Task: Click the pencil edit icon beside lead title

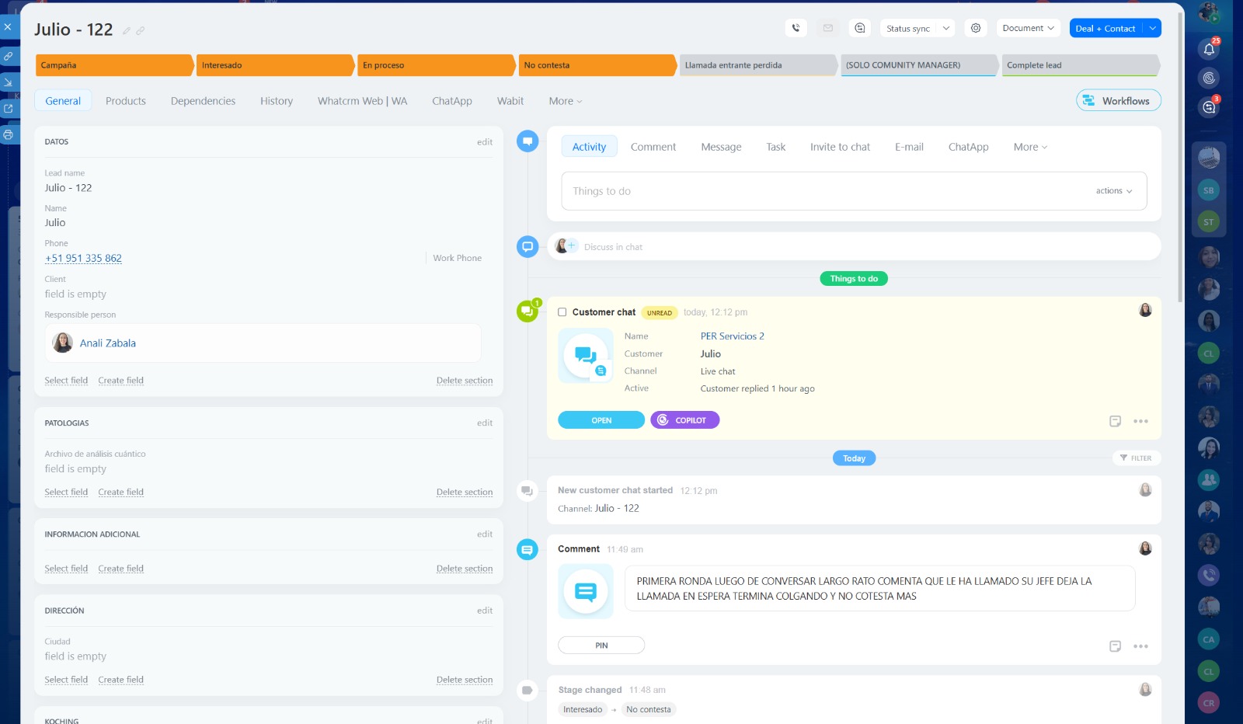Action: point(127,31)
